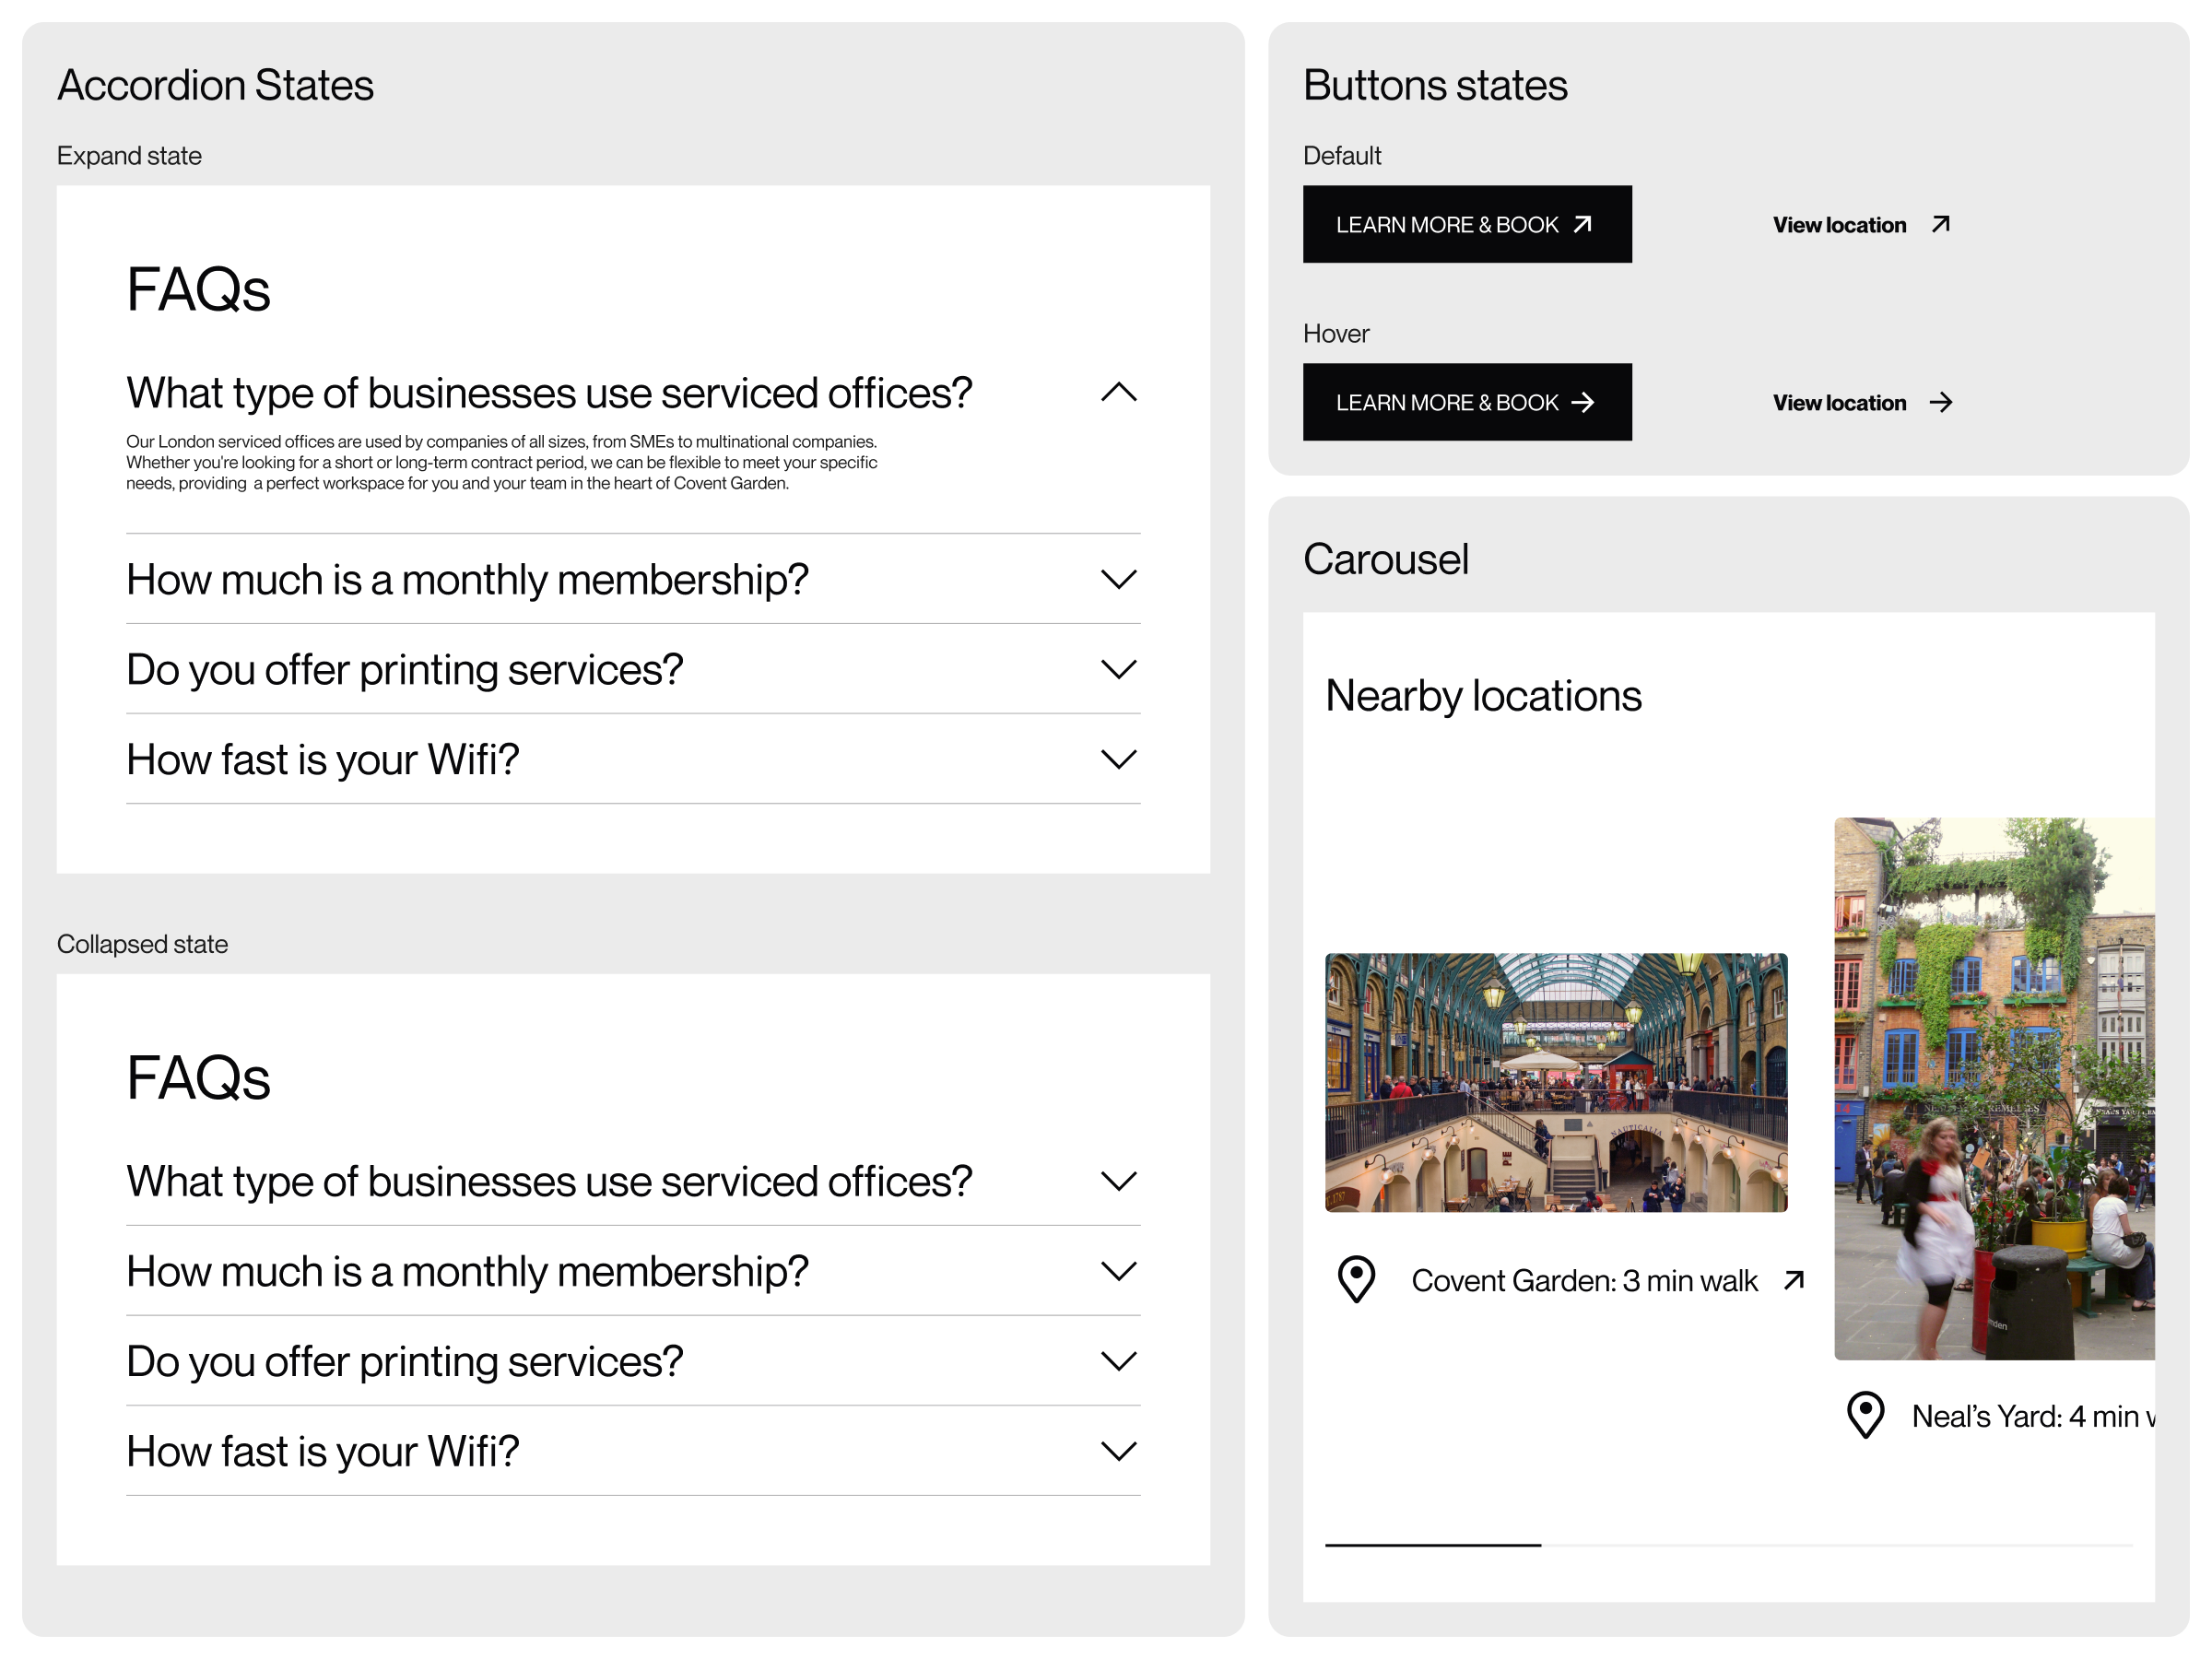2212x1659 pixels.
Task: Click the map pin icon beside Covent Garden
Action: pos(1356,1279)
